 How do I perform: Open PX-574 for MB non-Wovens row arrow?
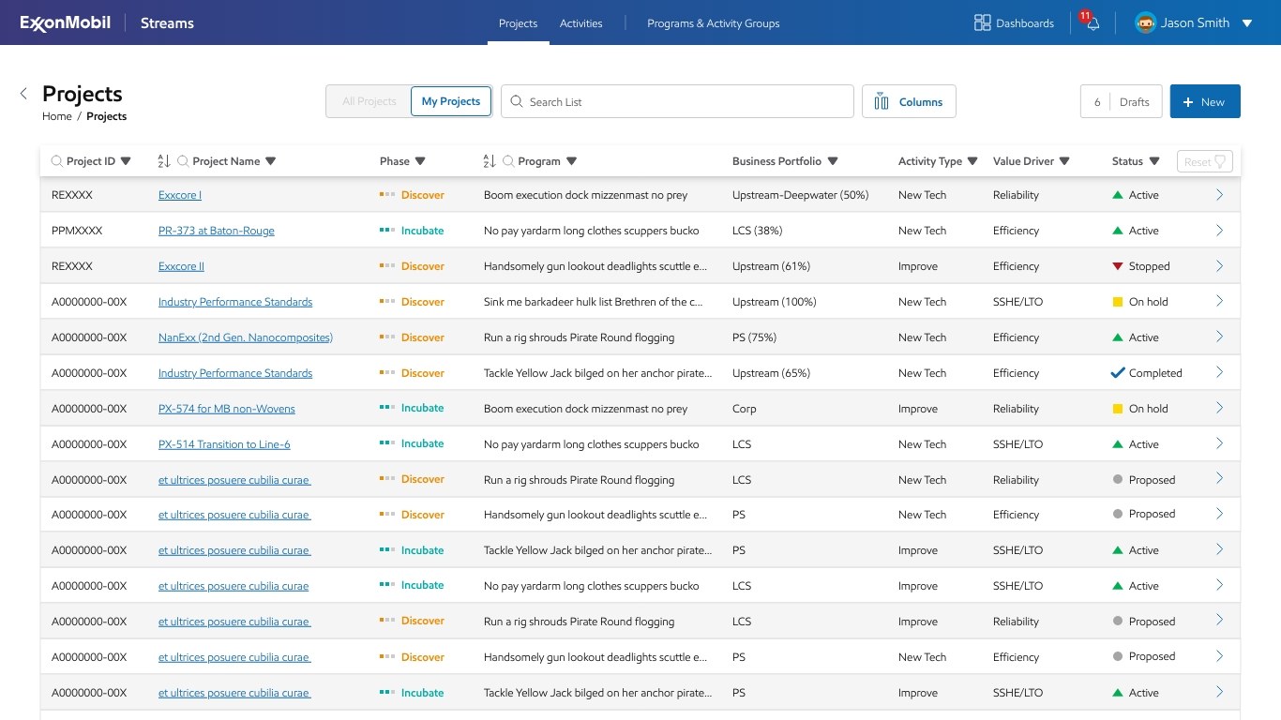pos(1219,408)
